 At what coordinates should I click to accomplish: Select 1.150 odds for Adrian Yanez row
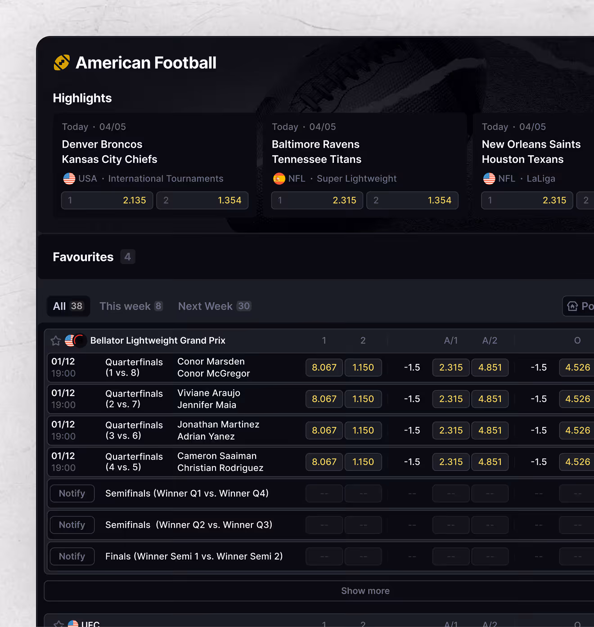tap(363, 430)
